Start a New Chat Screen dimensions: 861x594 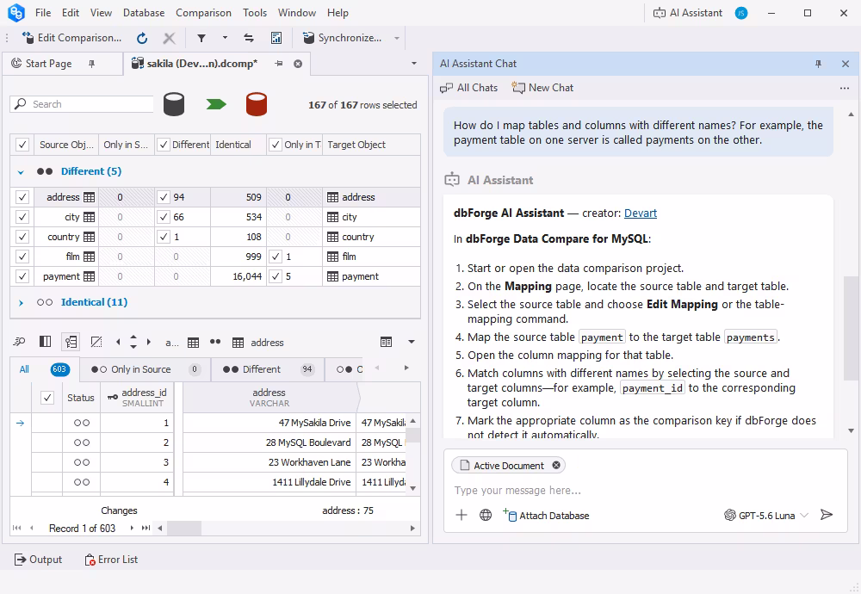(x=542, y=88)
